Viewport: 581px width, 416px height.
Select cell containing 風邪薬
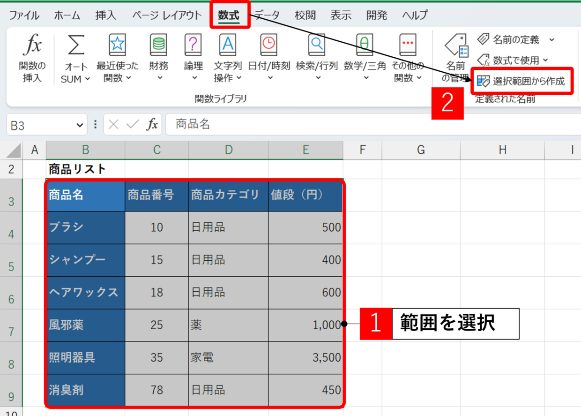[x=86, y=325]
